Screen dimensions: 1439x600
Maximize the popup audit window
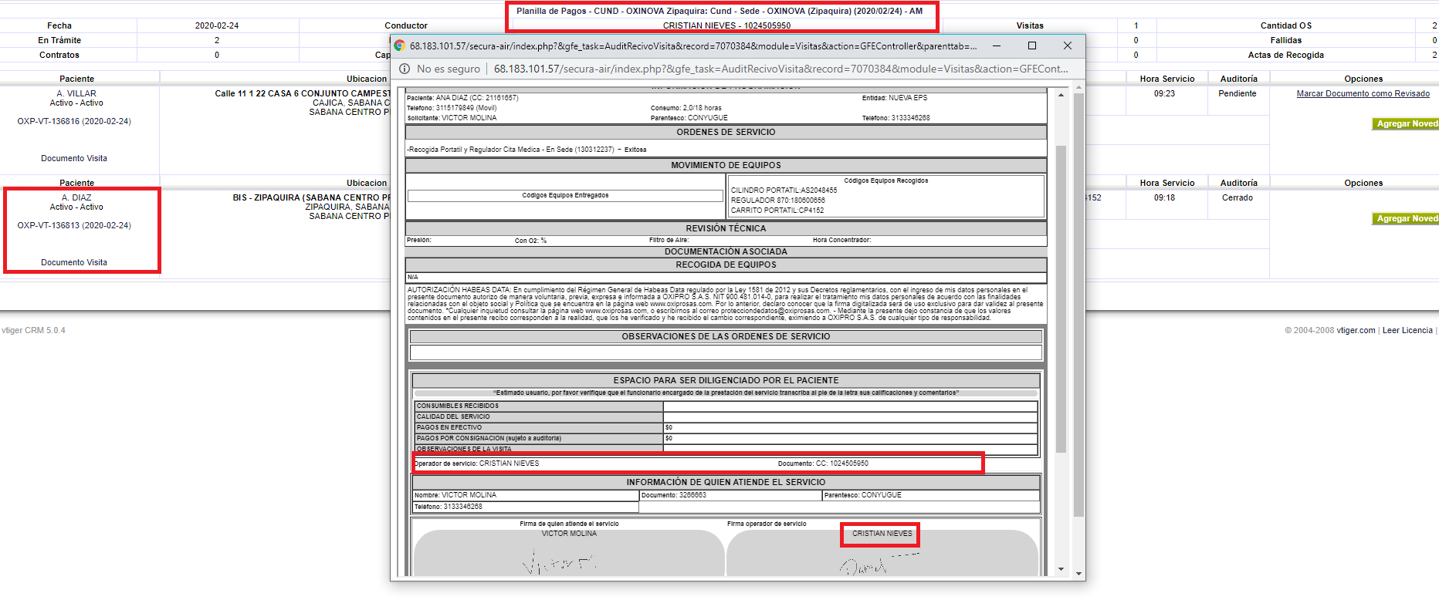point(1032,46)
